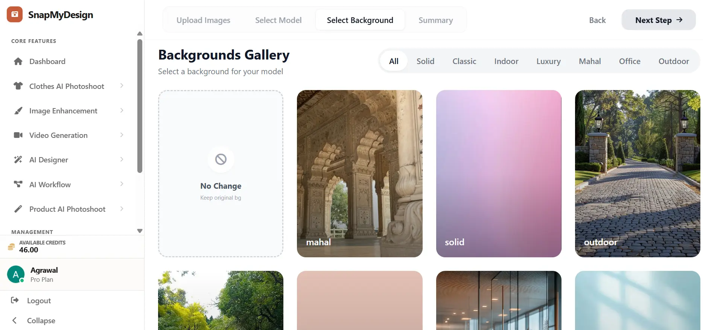Open the Dashboard menu item
The height and width of the screenshot is (330, 703).
pyautogui.click(x=72, y=61)
